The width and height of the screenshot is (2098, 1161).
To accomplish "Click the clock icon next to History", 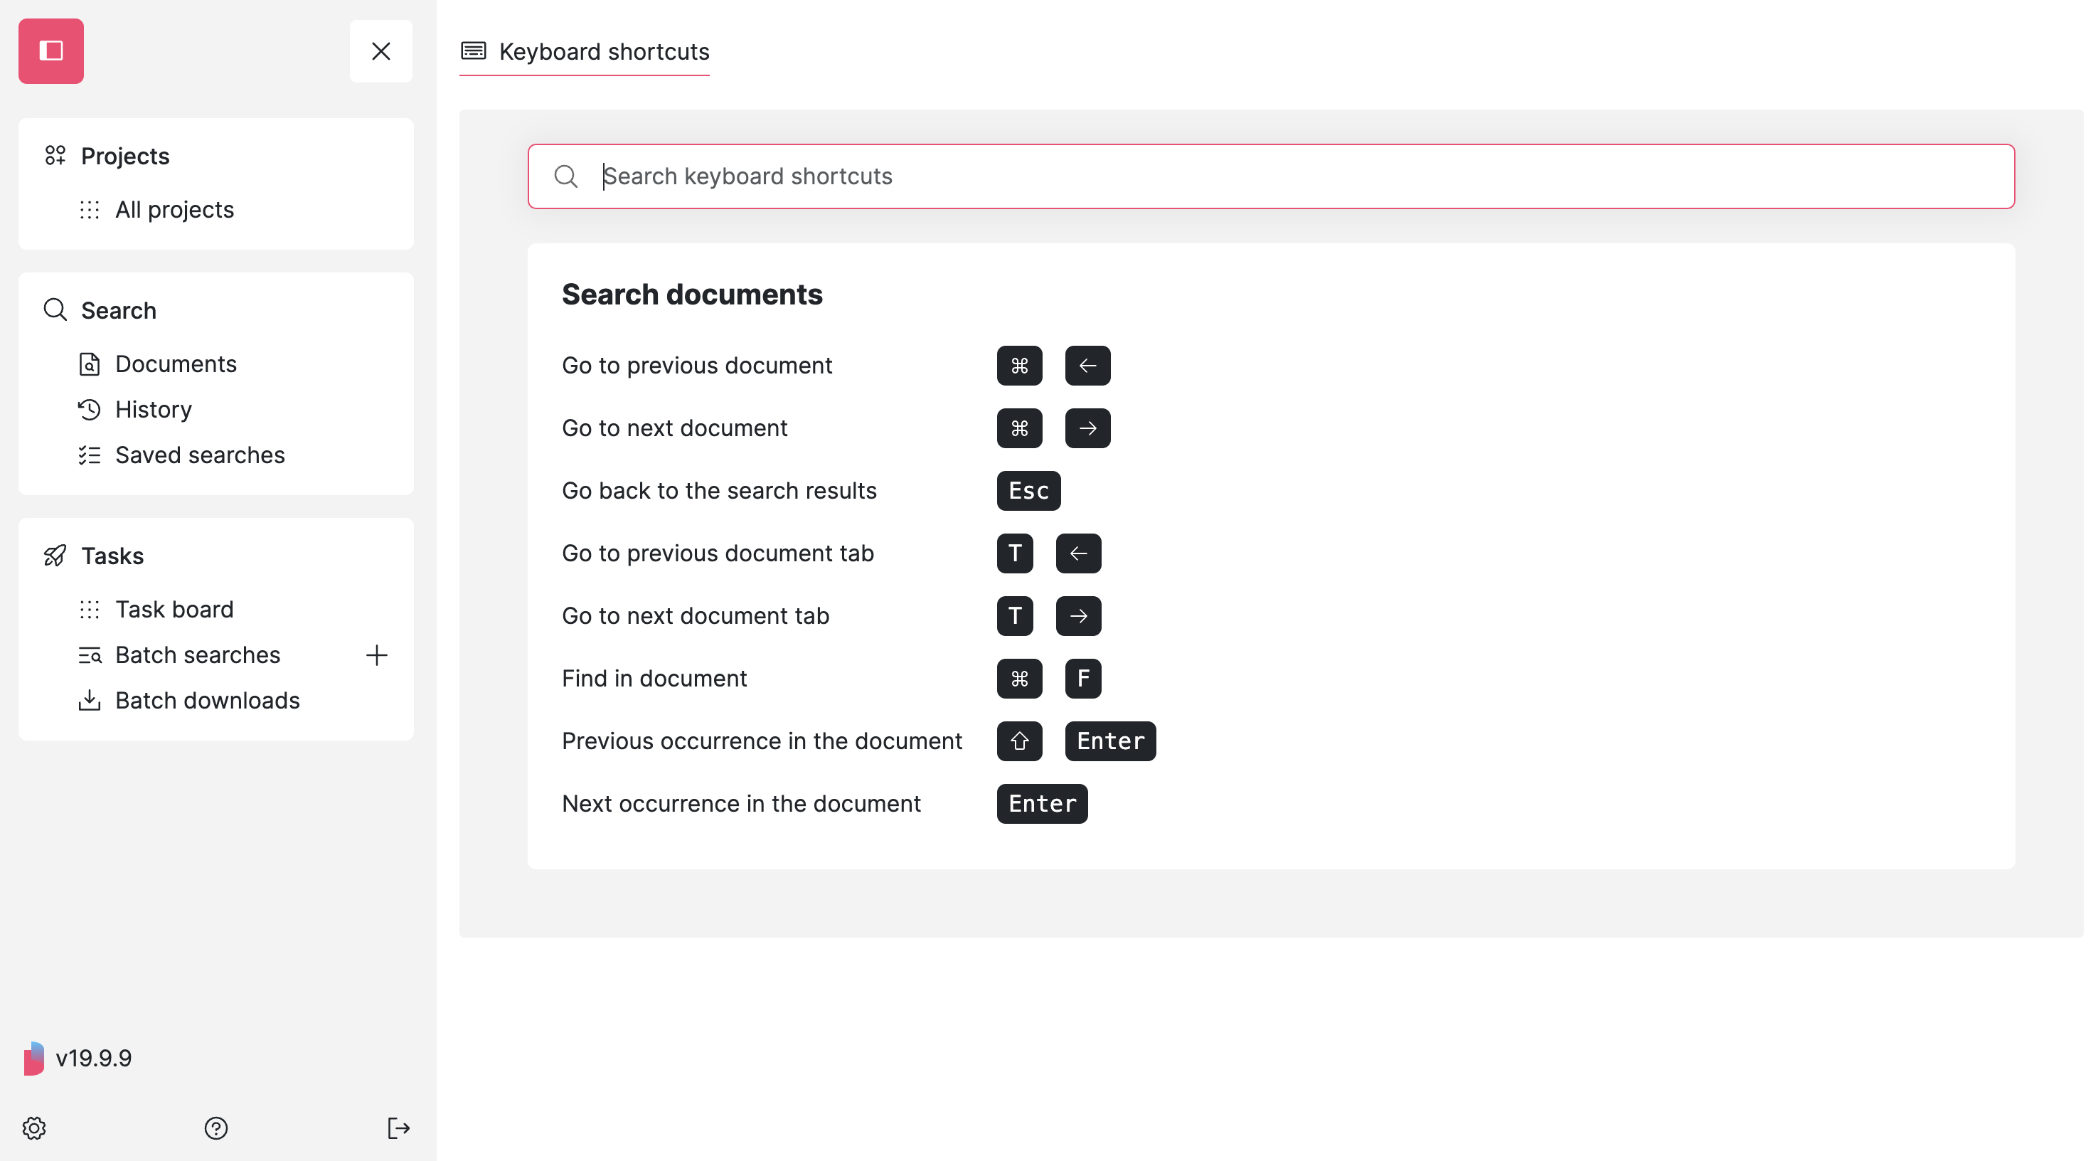I will [90, 409].
